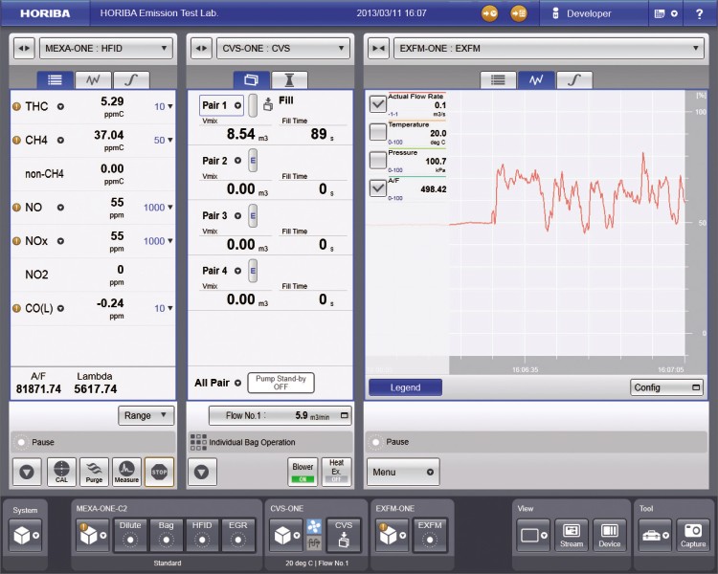Toggle the Blower ON switch
Viewport: 718px width, 574px height.
click(303, 471)
